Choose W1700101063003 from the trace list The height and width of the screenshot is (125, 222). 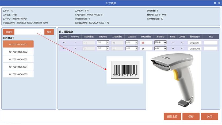tap(18, 59)
